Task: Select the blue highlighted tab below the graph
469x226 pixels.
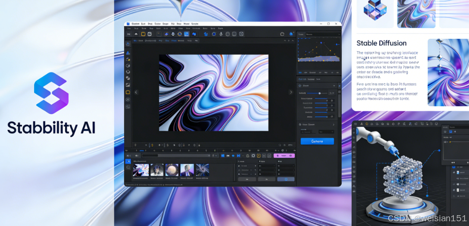Action: pos(300,72)
